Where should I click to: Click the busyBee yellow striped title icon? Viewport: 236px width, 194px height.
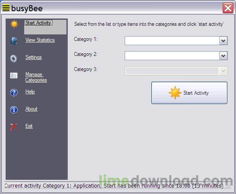pyautogui.click(x=6, y=8)
